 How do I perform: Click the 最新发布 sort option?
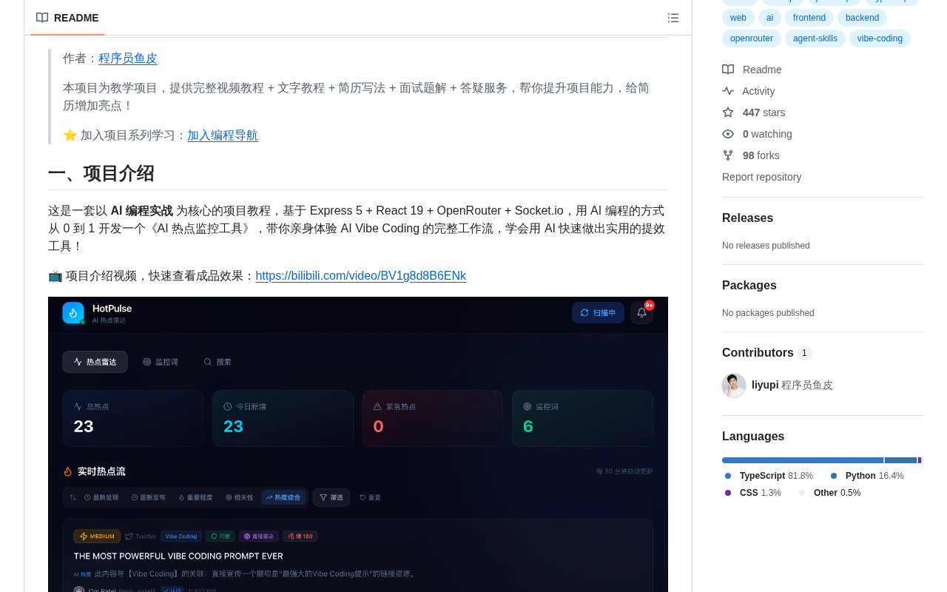point(149,497)
